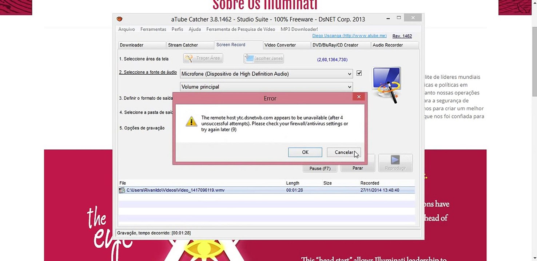Screen dimensions: 537x261
Task: Click the Reproduzir button
Action: 395,163
